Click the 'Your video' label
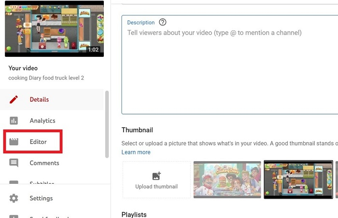This screenshot has width=338, height=218. pos(23,68)
